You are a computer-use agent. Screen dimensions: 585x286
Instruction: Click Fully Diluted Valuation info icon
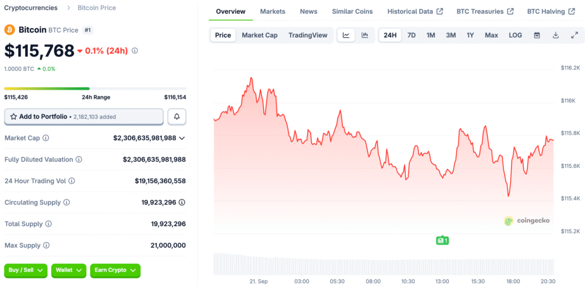[79, 160]
